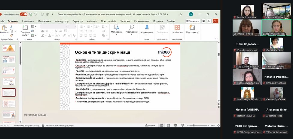
Task: Toggle normal view button in status bar
Action: click(162, 126)
